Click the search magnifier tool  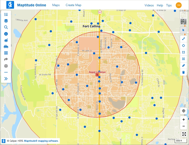(6, 27)
